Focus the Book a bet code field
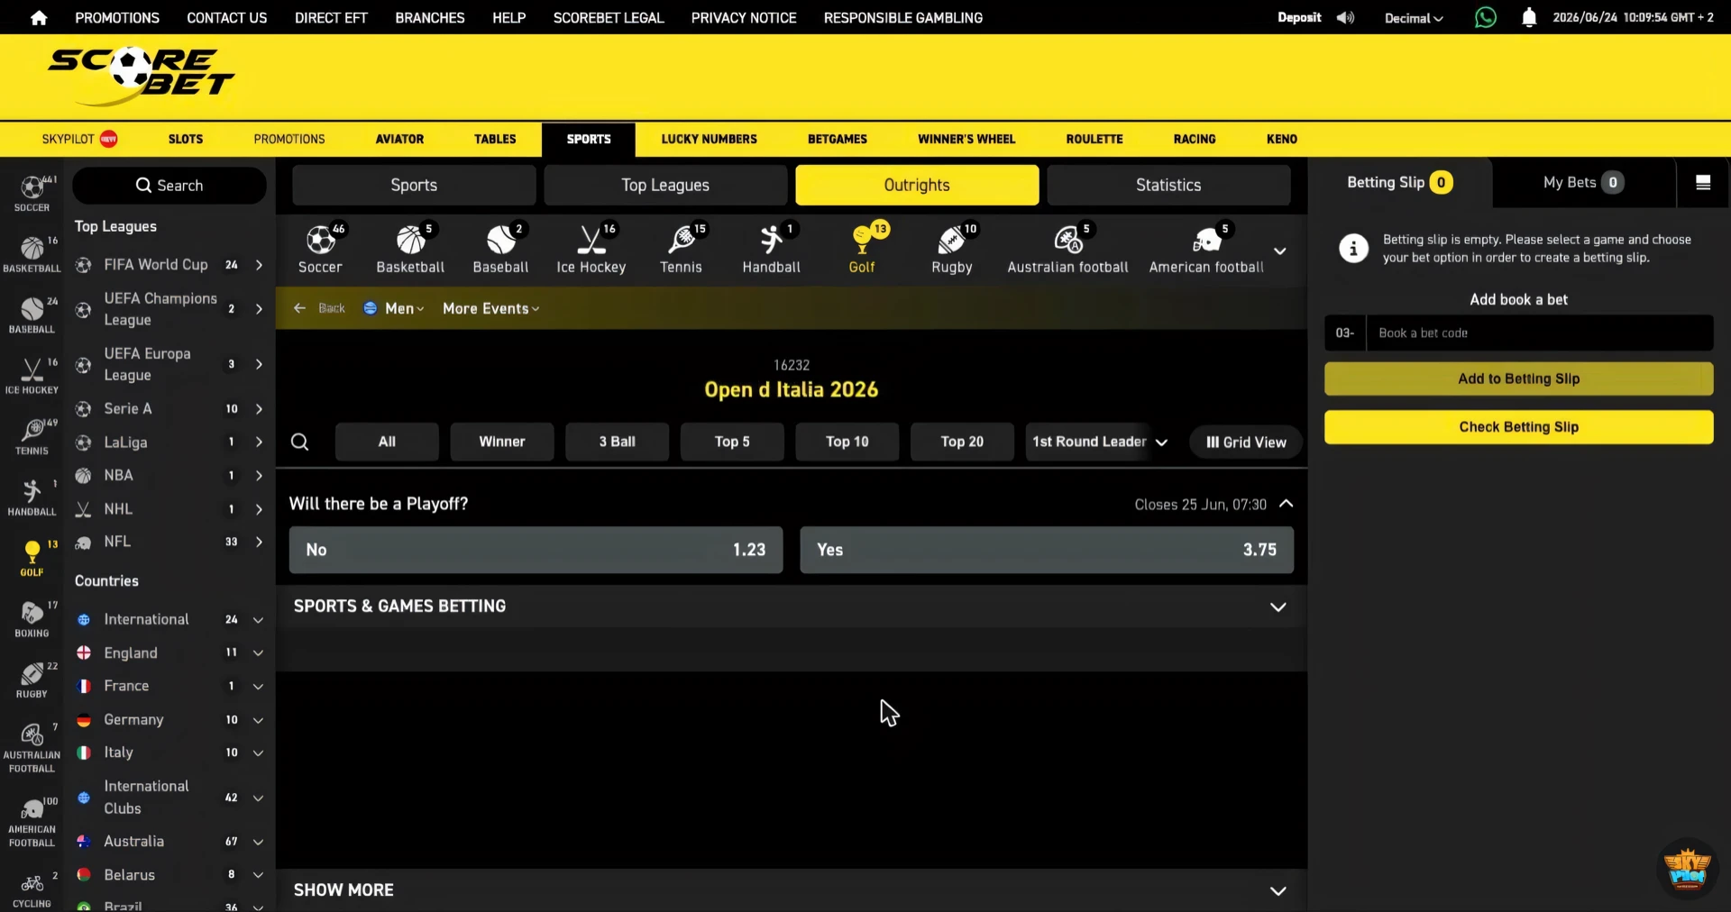This screenshot has height=912, width=1731. (1539, 333)
